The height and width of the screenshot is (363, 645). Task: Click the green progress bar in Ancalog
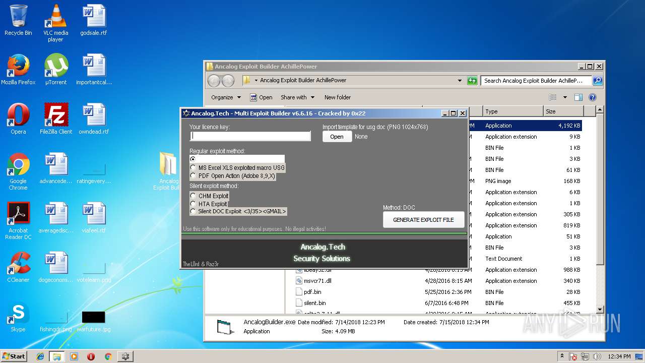click(325, 234)
